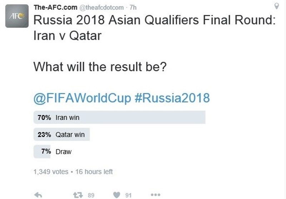The width and height of the screenshot is (286, 199).
Task: Like the tweet with heart icon
Action: [x=117, y=195]
